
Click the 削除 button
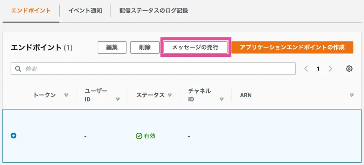pyautogui.click(x=145, y=48)
